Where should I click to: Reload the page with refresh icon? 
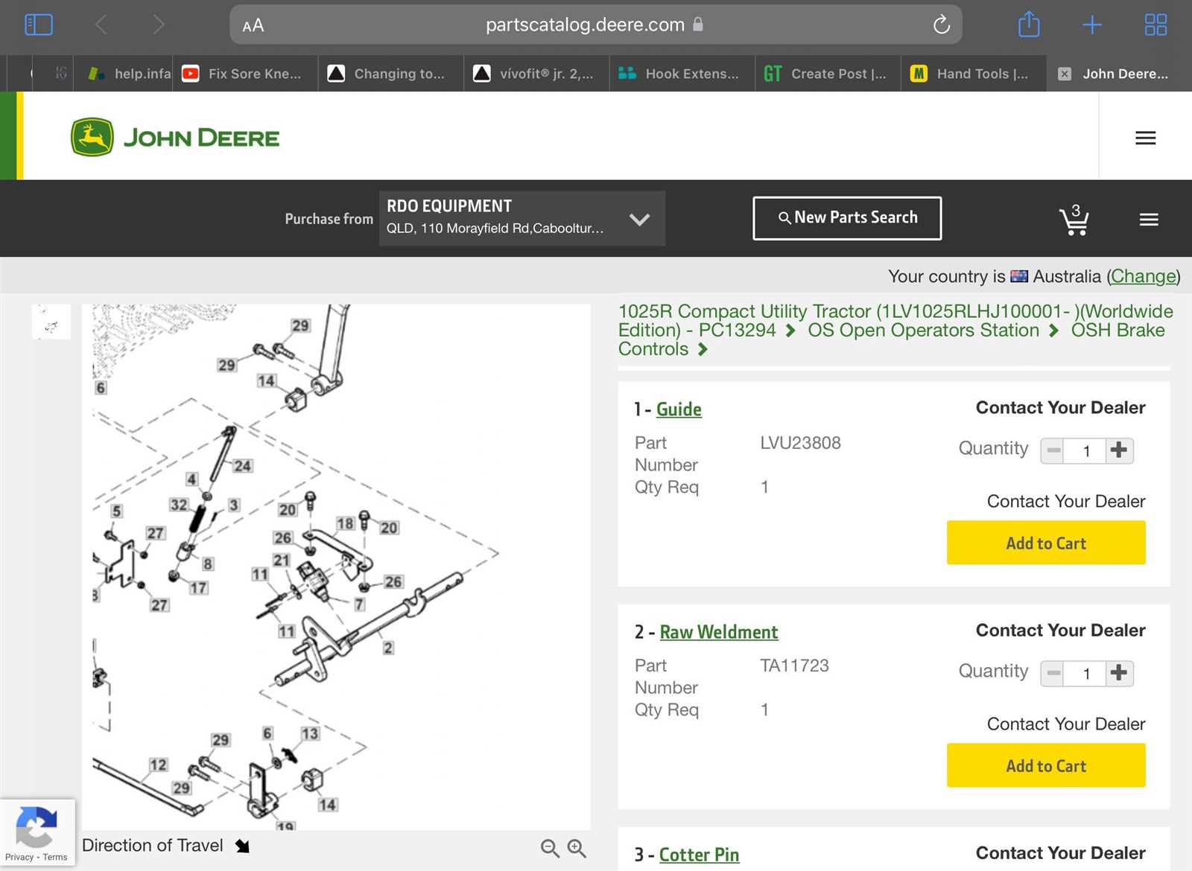[942, 25]
